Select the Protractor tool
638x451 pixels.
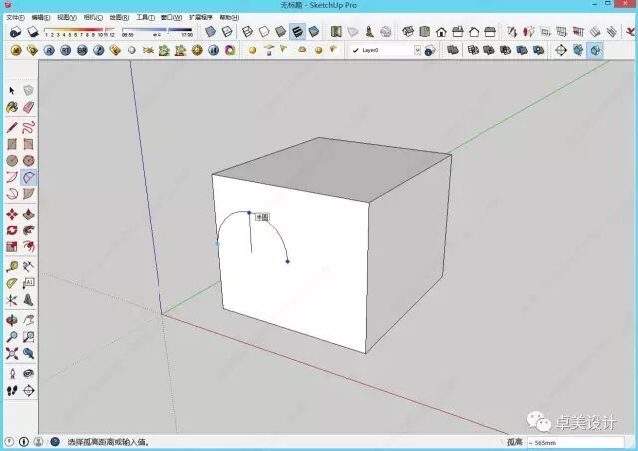pos(12,283)
